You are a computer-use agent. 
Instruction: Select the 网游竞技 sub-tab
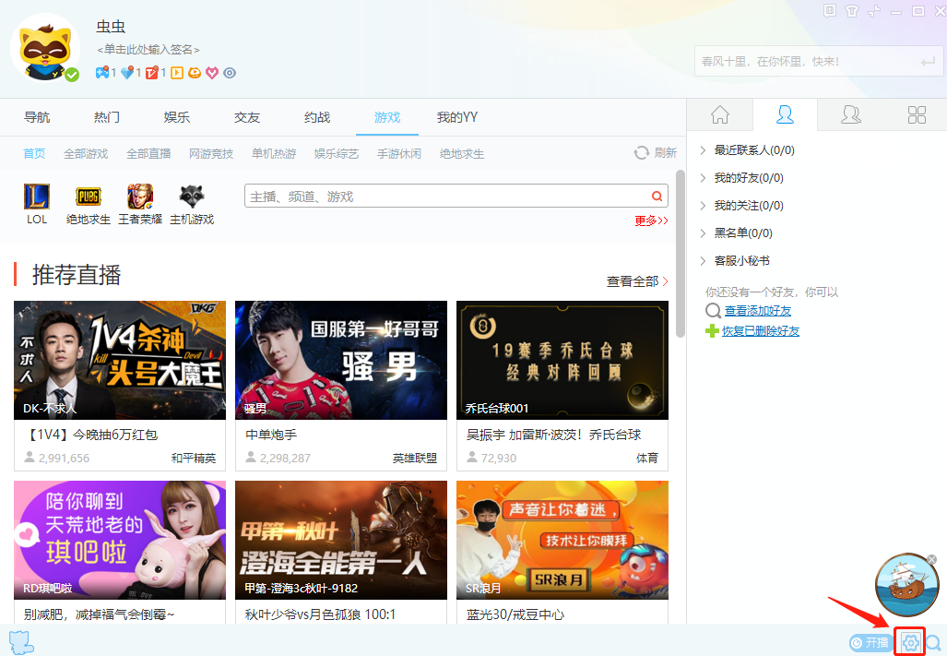211,153
